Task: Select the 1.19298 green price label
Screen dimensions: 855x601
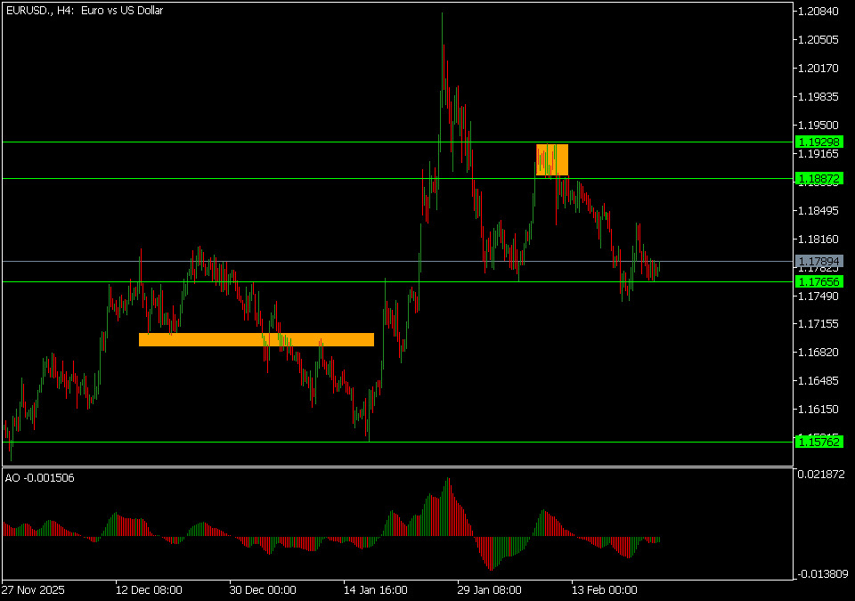Action: click(818, 142)
